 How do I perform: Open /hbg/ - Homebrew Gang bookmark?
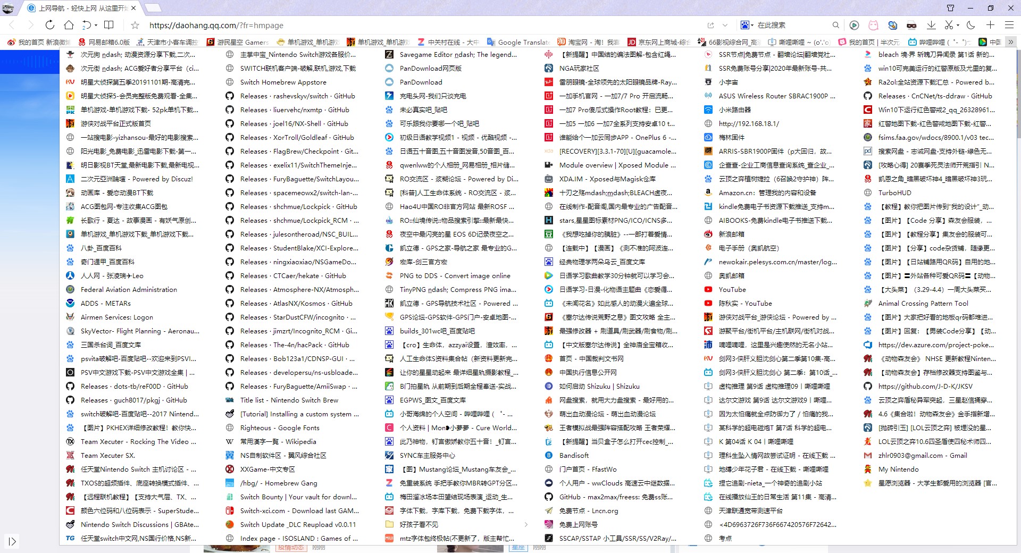(272, 483)
